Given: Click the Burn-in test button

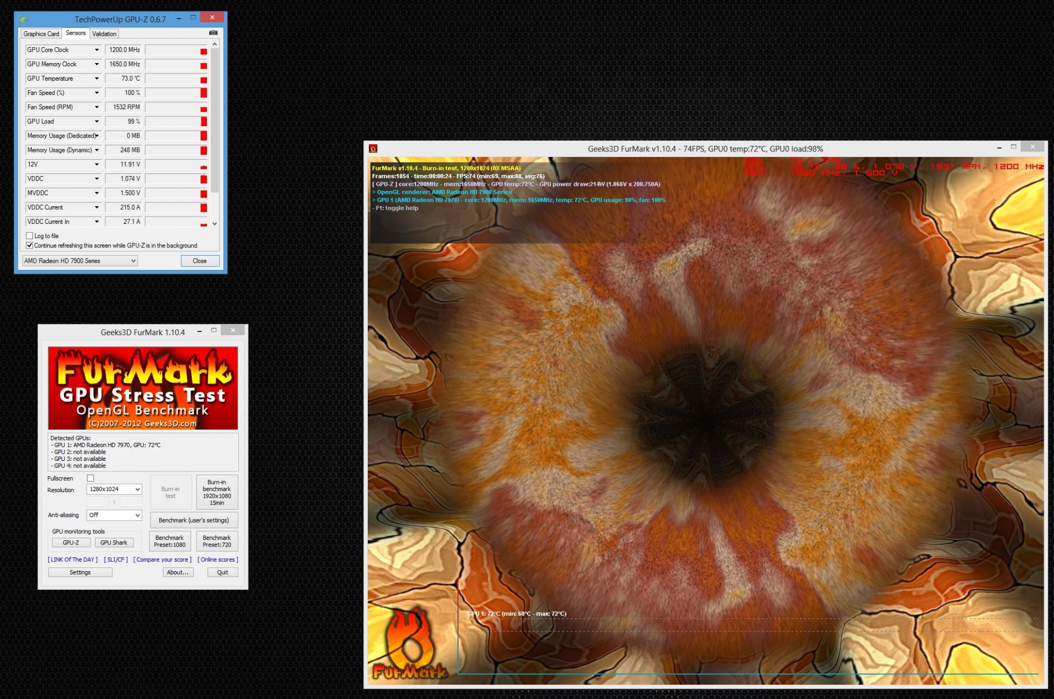Looking at the screenshot, I should coord(171,493).
